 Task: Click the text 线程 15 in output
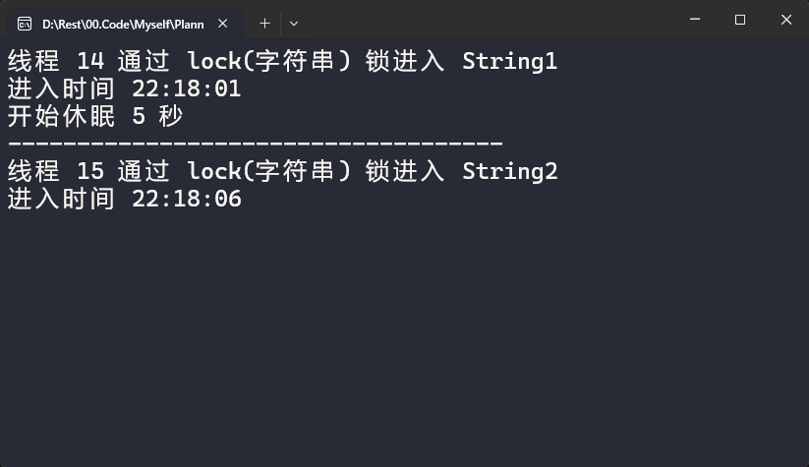(56, 171)
